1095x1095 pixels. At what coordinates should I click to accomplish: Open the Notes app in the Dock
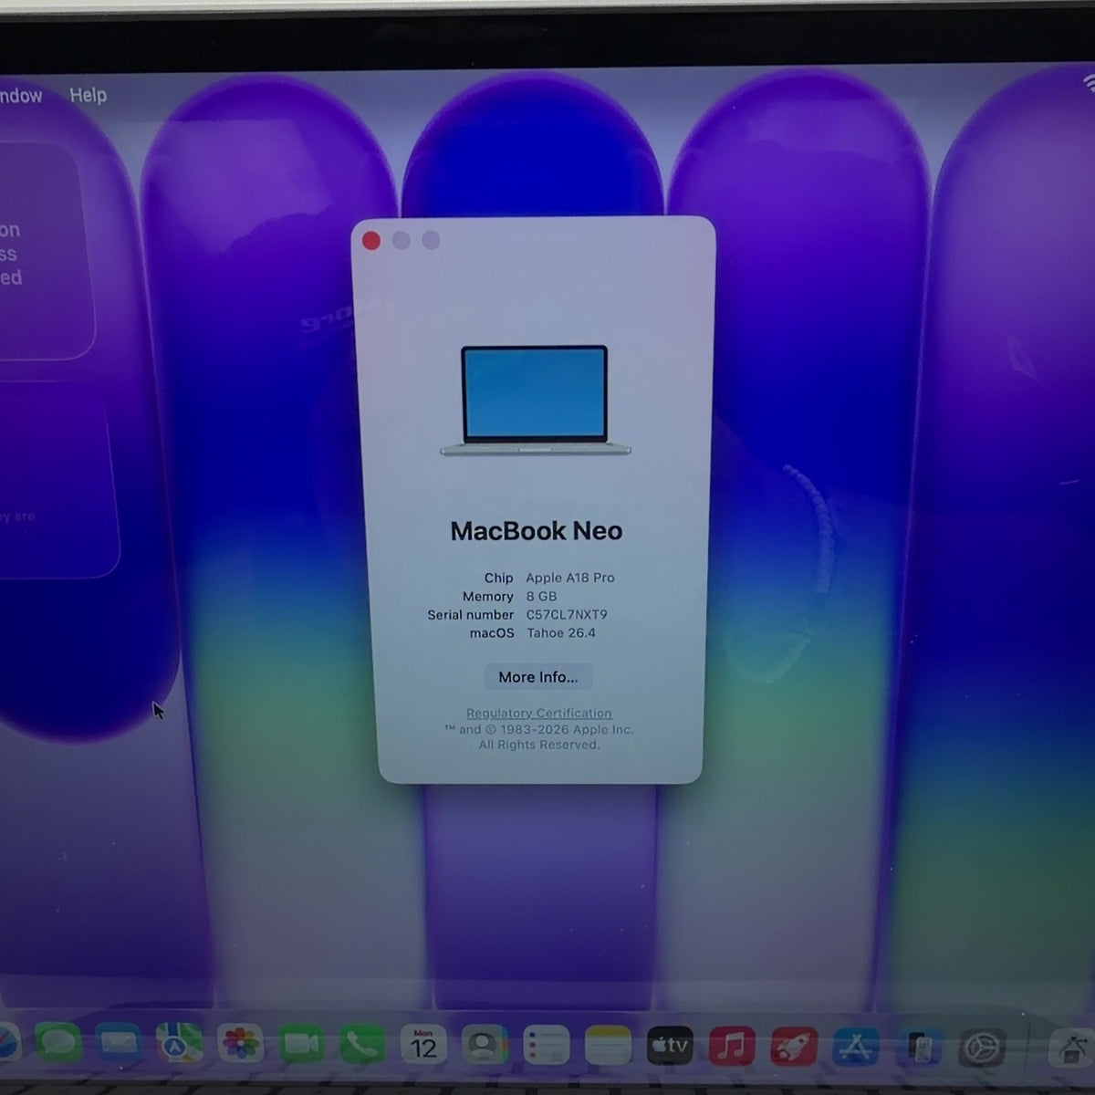point(608,1045)
